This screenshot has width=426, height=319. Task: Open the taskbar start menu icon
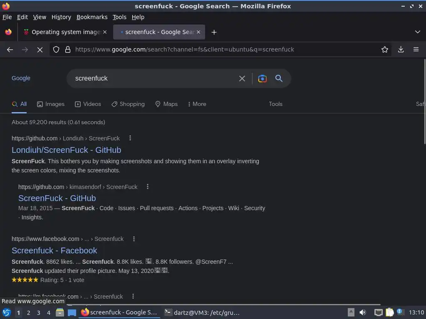(x=7, y=313)
